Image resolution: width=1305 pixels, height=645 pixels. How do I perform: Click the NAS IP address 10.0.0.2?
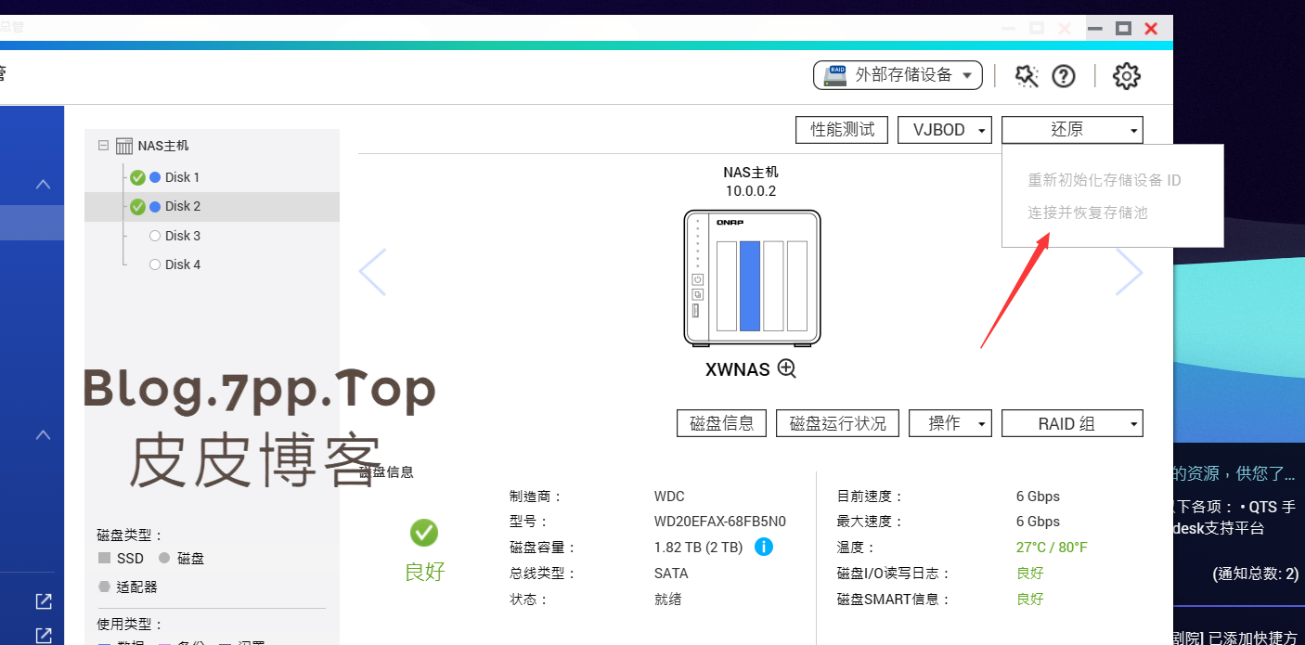(x=751, y=191)
